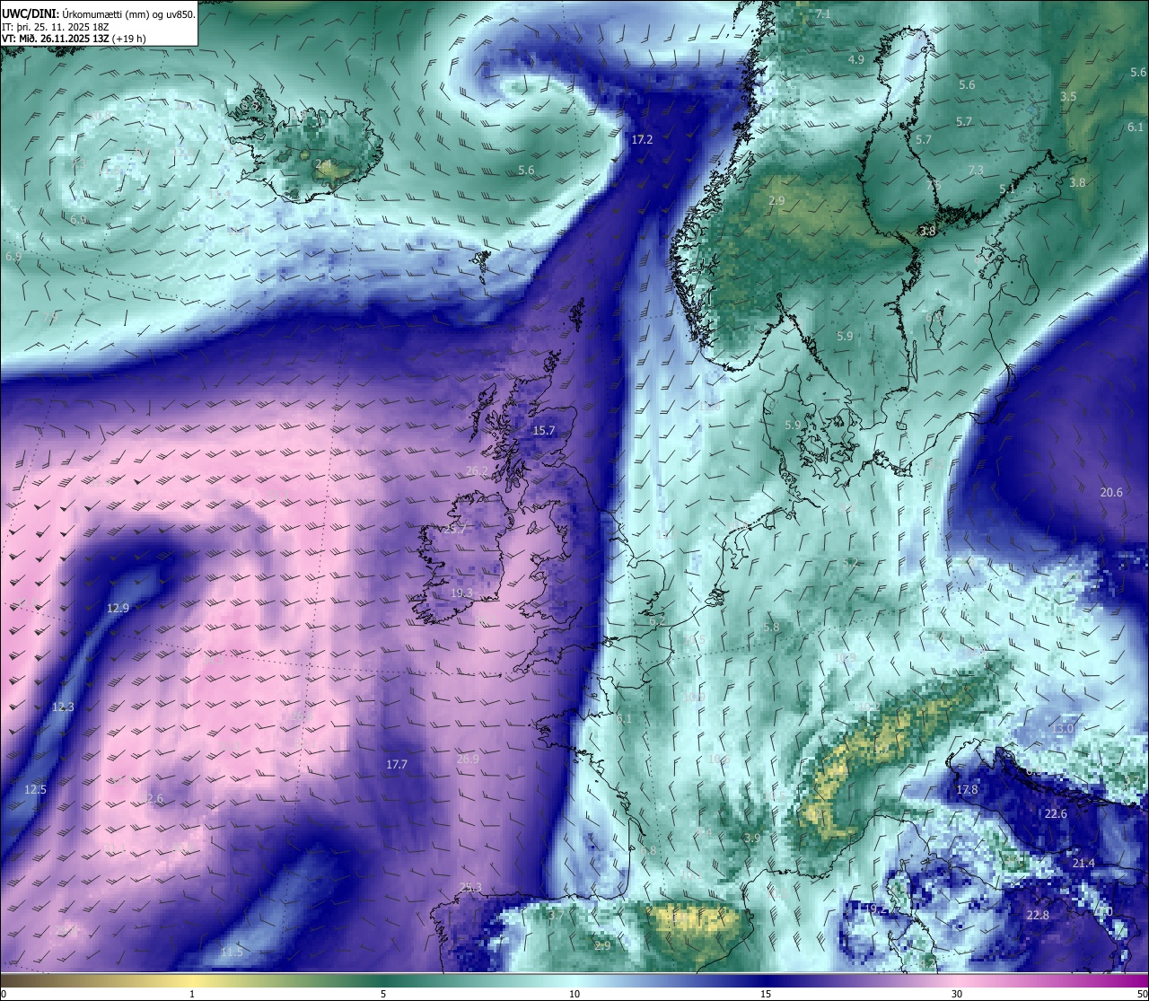This screenshot has height=1001, width=1149.
Task: Click the 17.7 value in the Bay of Biscay
Action: point(397,764)
